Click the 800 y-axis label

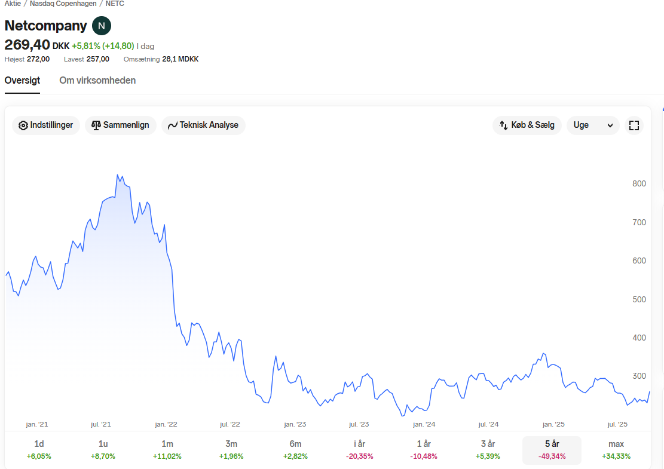(x=639, y=183)
